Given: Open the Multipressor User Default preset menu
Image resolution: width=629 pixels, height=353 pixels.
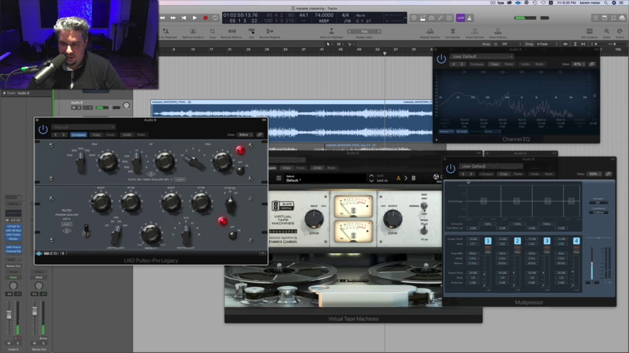Looking at the screenshot, I should tap(491, 166).
